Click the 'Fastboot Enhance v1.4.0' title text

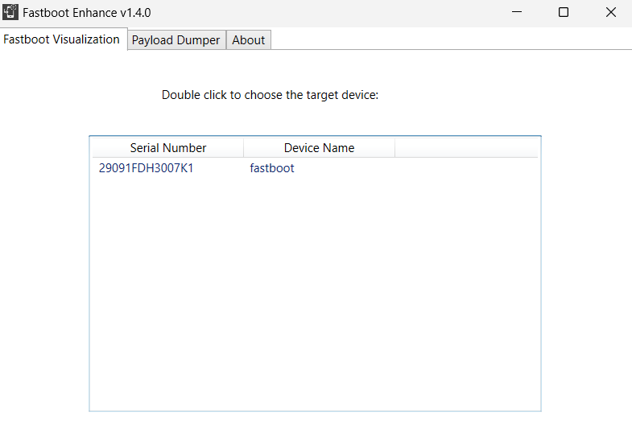pyautogui.click(x=86, y=13)
